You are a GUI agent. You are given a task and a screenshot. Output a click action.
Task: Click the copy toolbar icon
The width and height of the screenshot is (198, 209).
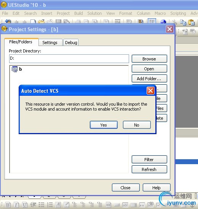(183, 22)
